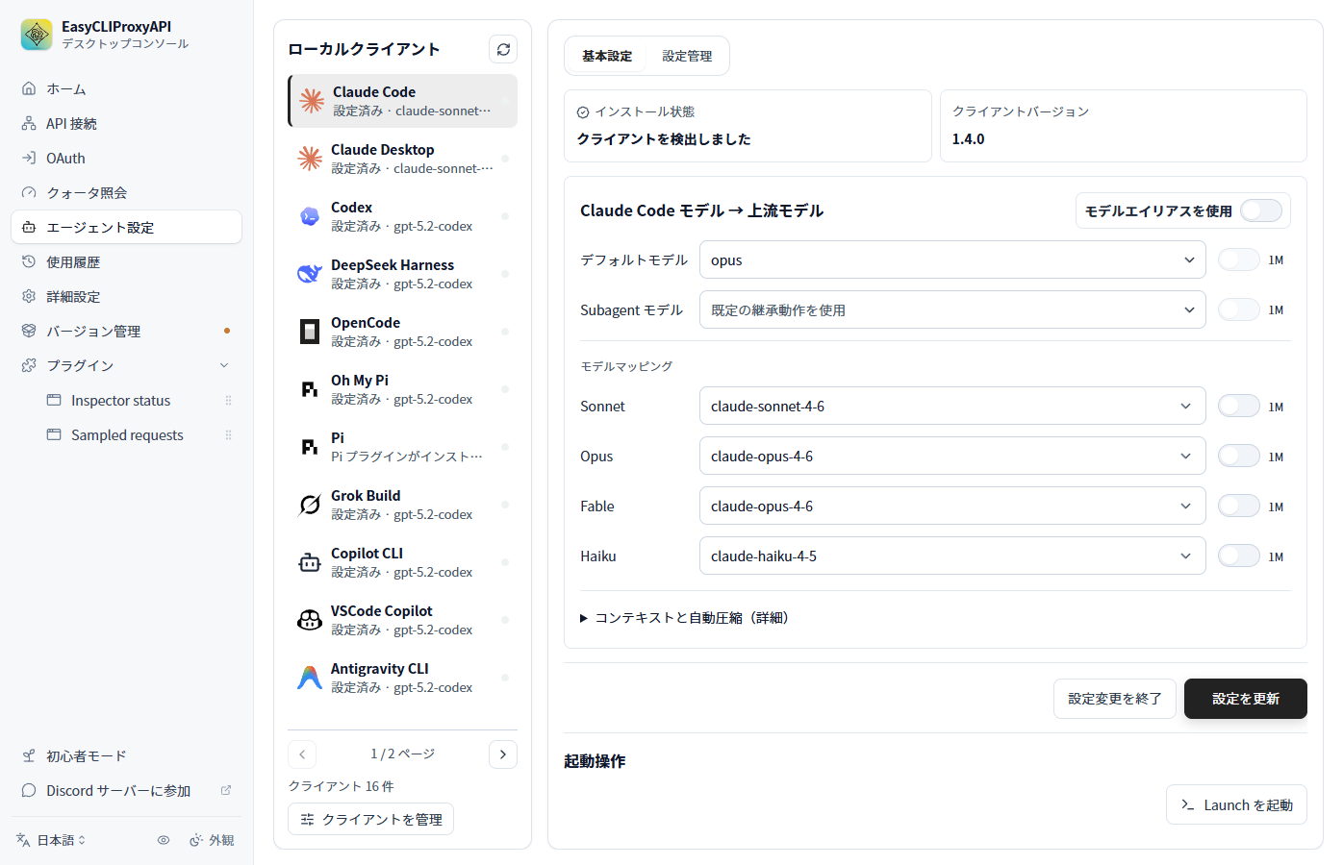Open the 外観 appearance settings

[x=212, y=840]
